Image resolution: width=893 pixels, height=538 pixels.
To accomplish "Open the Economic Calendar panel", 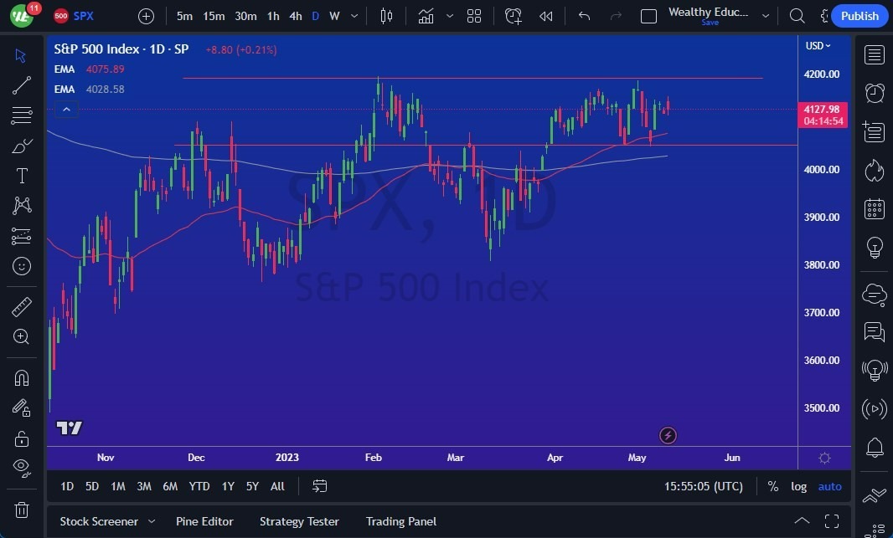I will (874, 208).
